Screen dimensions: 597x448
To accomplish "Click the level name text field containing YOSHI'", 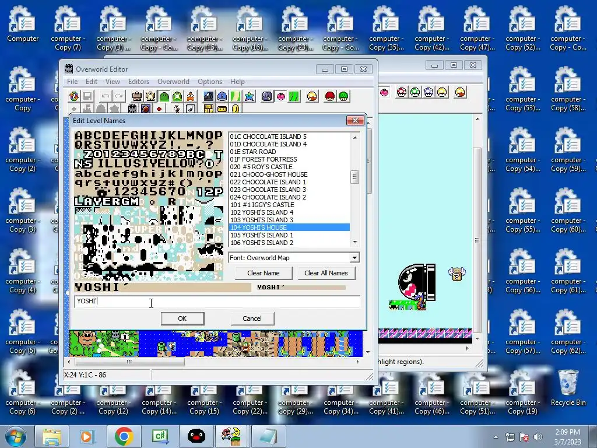I will point(217,302).
